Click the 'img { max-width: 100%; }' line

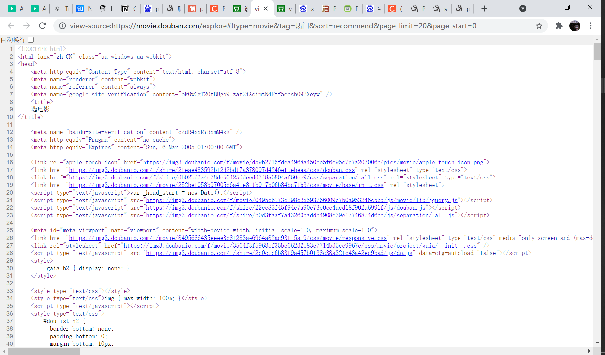tap(119, 298)
